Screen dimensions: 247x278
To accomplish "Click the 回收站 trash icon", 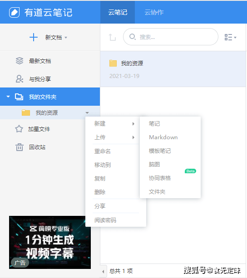I will coord(20,147).
